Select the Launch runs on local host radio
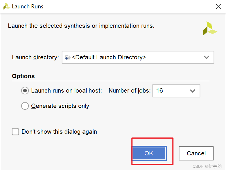Screen dimensions: 226x171 click(x=25, y=91)
